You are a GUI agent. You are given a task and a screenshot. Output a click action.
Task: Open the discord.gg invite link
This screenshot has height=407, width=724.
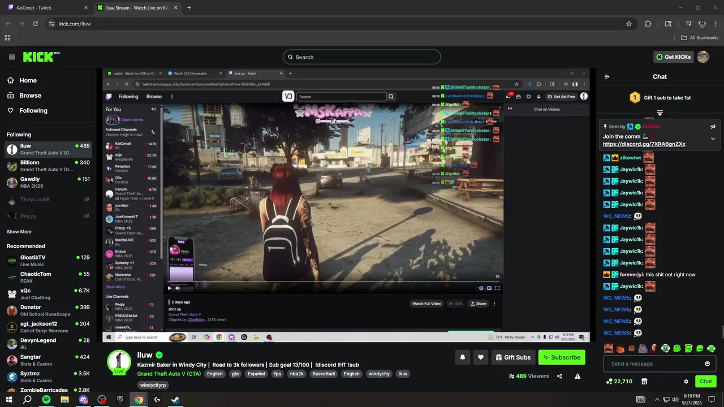point(644,144)
